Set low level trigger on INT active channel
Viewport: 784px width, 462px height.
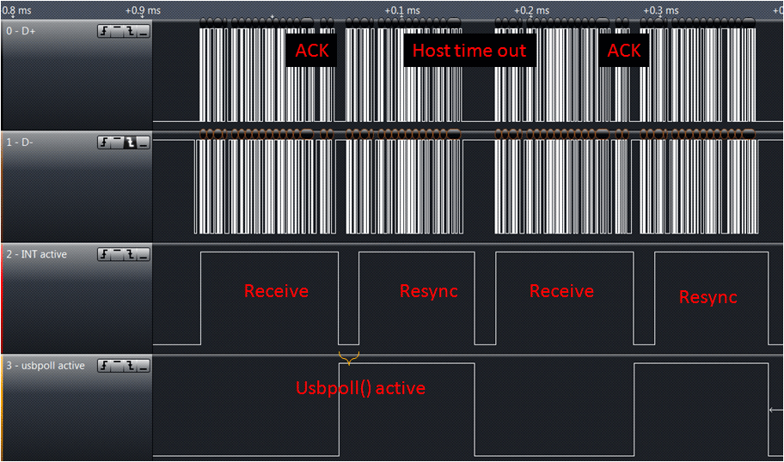point(142,254)
